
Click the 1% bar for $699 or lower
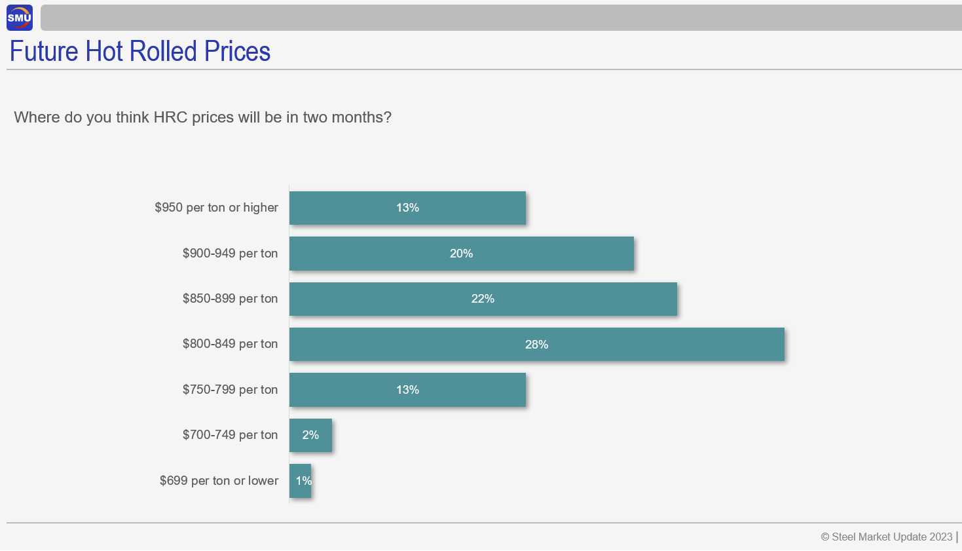pyautogui.click(x=300, y=481)
